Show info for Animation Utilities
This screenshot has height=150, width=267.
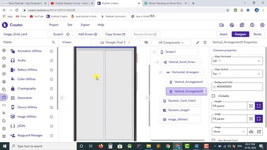[x=51, y=51]
